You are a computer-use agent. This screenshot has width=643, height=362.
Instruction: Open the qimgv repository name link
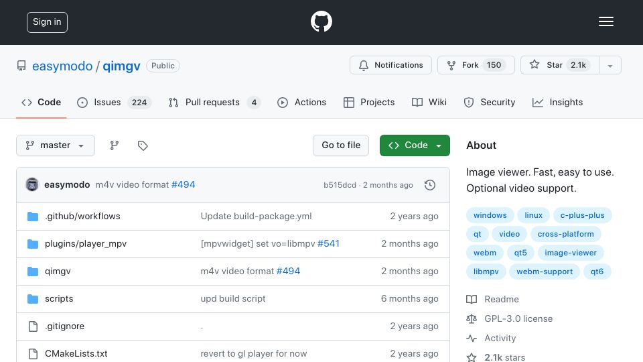point(121,66)
